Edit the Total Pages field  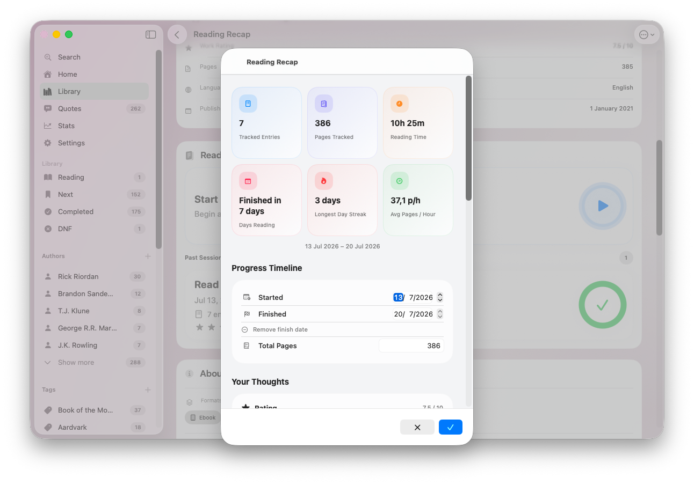point(411,346)
